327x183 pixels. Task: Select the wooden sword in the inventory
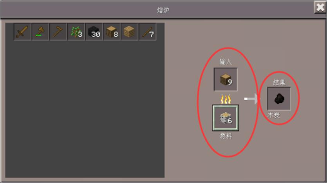pos(23,32)
